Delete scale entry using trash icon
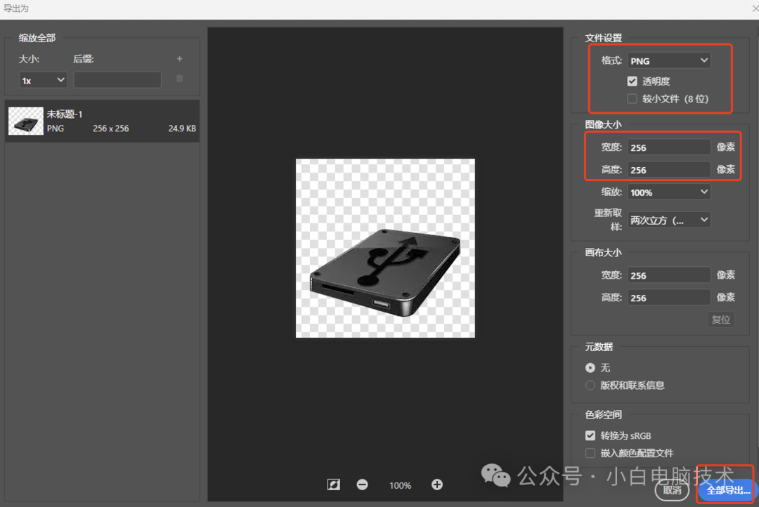This screenshot has width=759, height=507. click(180, 79)
